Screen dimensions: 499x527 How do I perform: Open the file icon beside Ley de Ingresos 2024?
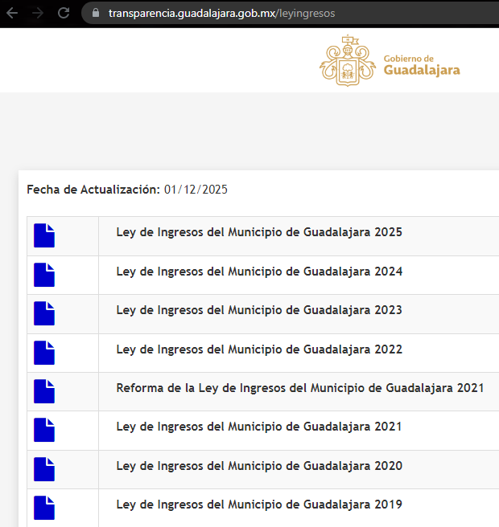pyautogui.click(x=44, y=275)
